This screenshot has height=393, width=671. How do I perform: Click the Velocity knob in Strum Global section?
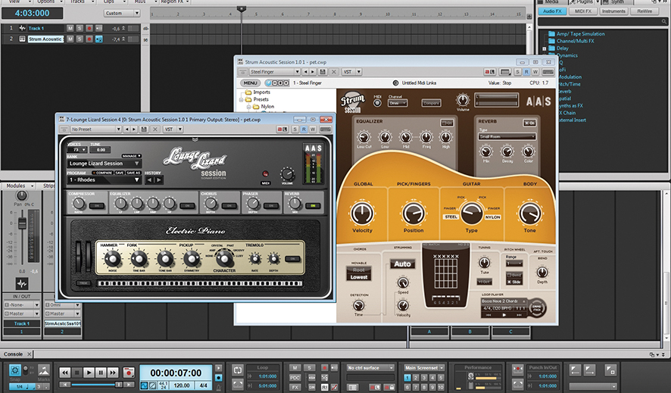click(362, 213)
